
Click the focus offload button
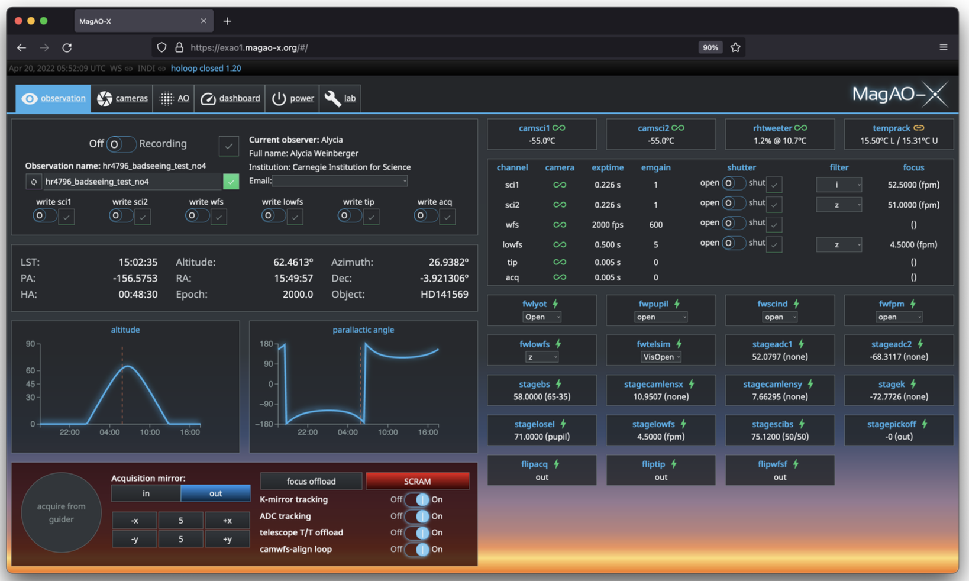pos(311,481)
